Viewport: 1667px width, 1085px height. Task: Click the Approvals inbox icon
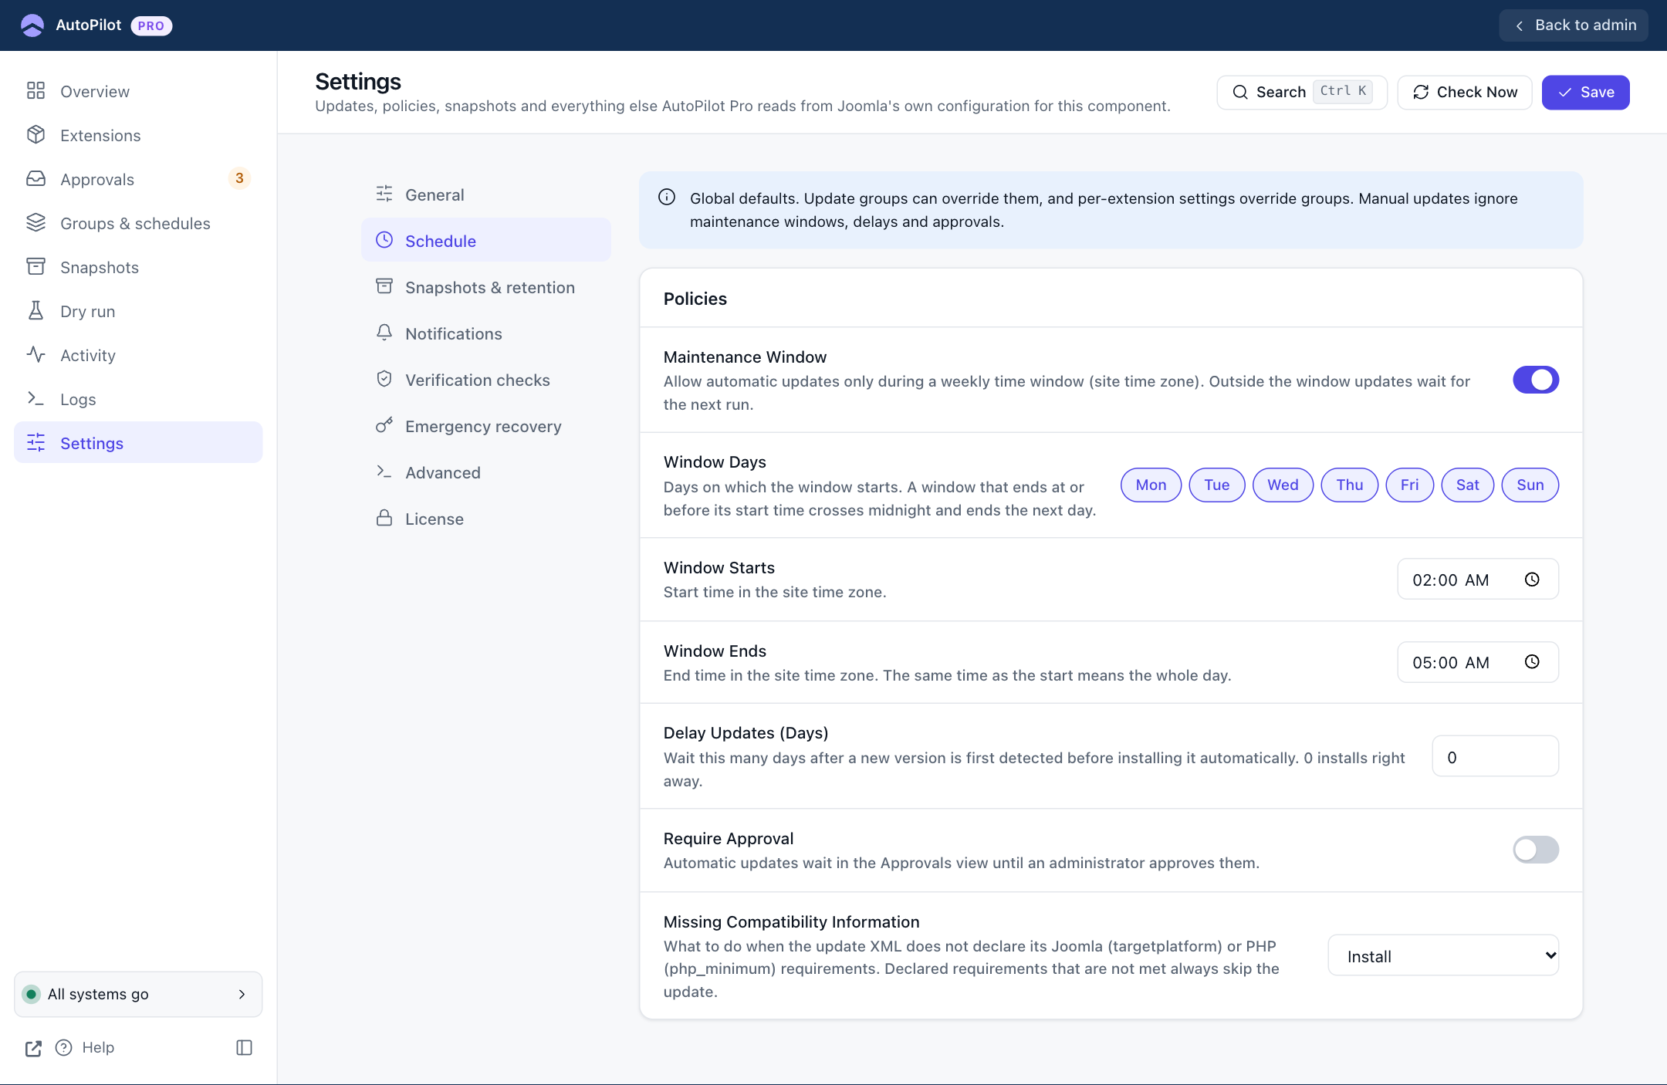(x=36, y=179)
